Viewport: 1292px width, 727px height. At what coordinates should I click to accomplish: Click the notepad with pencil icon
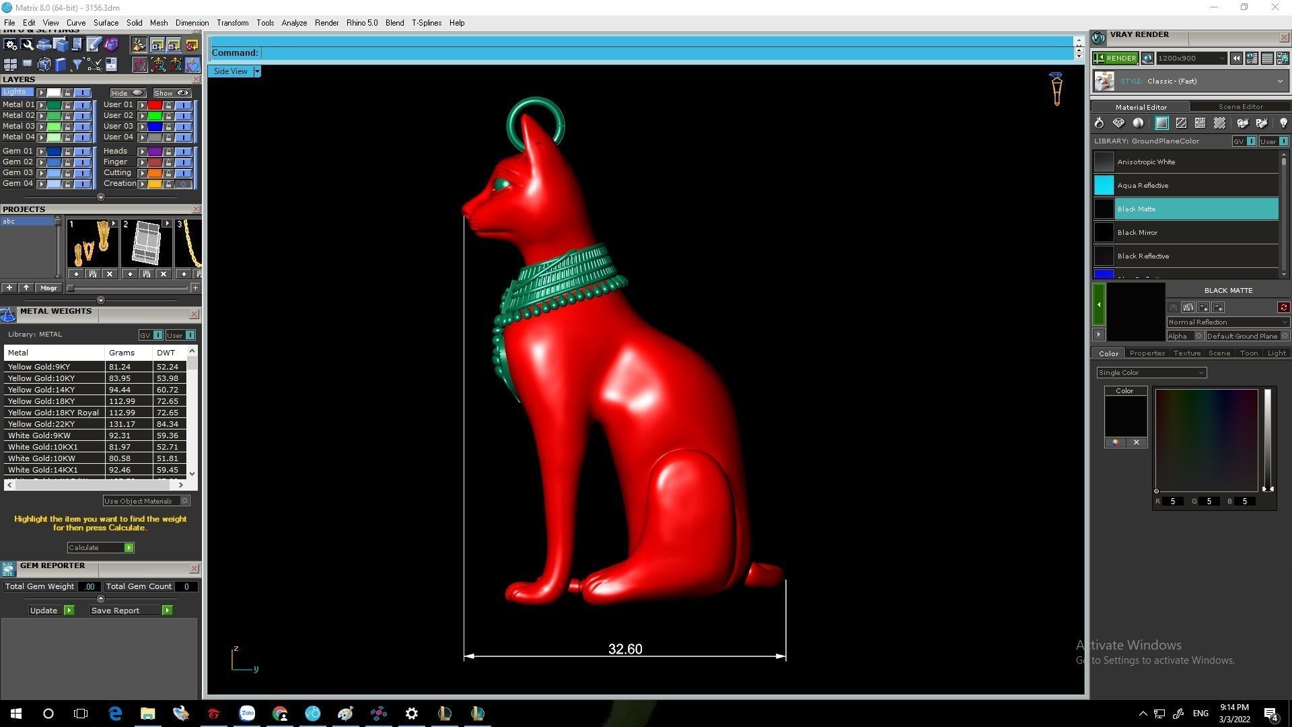tap(94, 44)
